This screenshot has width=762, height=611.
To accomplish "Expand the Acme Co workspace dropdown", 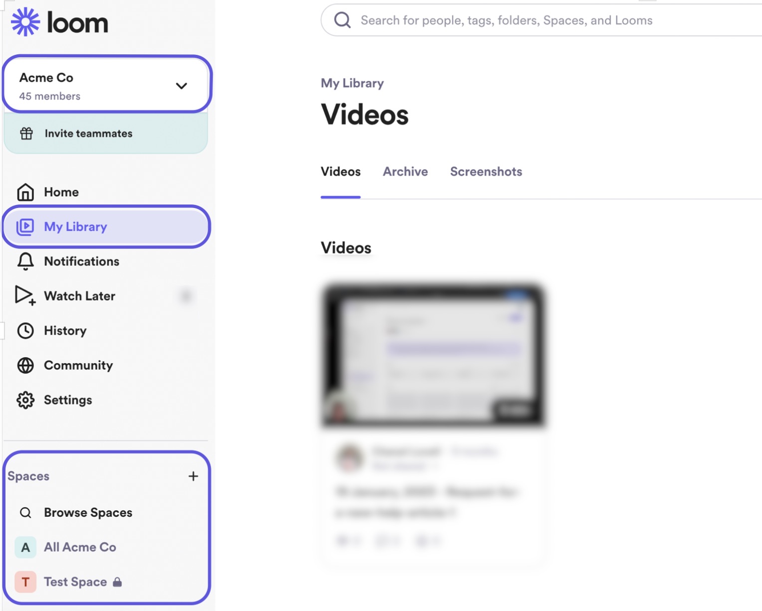I will (x=181, y=86).
